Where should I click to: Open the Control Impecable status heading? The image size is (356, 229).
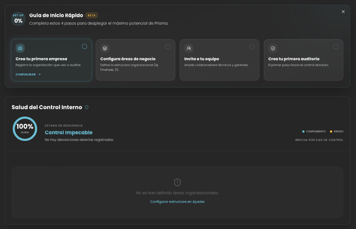point(68,133)
